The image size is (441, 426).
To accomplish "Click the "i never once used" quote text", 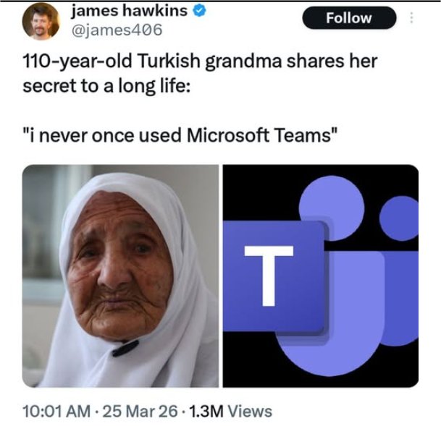I will click(x=102, y=135).
